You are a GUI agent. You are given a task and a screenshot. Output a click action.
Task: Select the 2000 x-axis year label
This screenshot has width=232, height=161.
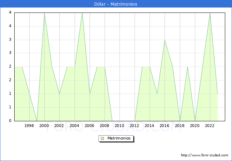pyautogui.click(x=44, y=126)
